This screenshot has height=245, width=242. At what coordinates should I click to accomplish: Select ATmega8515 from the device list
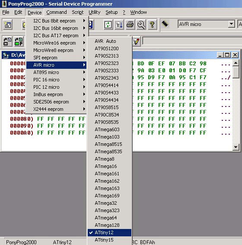[109, 144]
